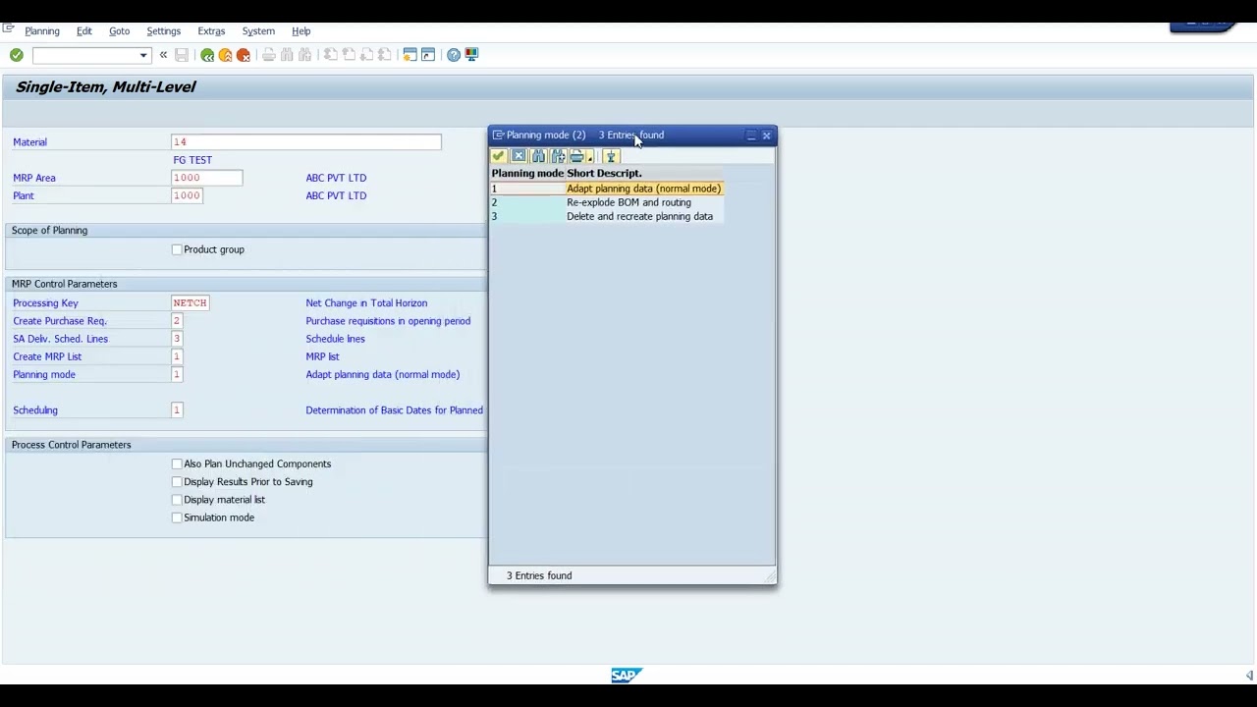
Task: Open the Help menu
Action: pyautogui.click(x=301, y=30)
